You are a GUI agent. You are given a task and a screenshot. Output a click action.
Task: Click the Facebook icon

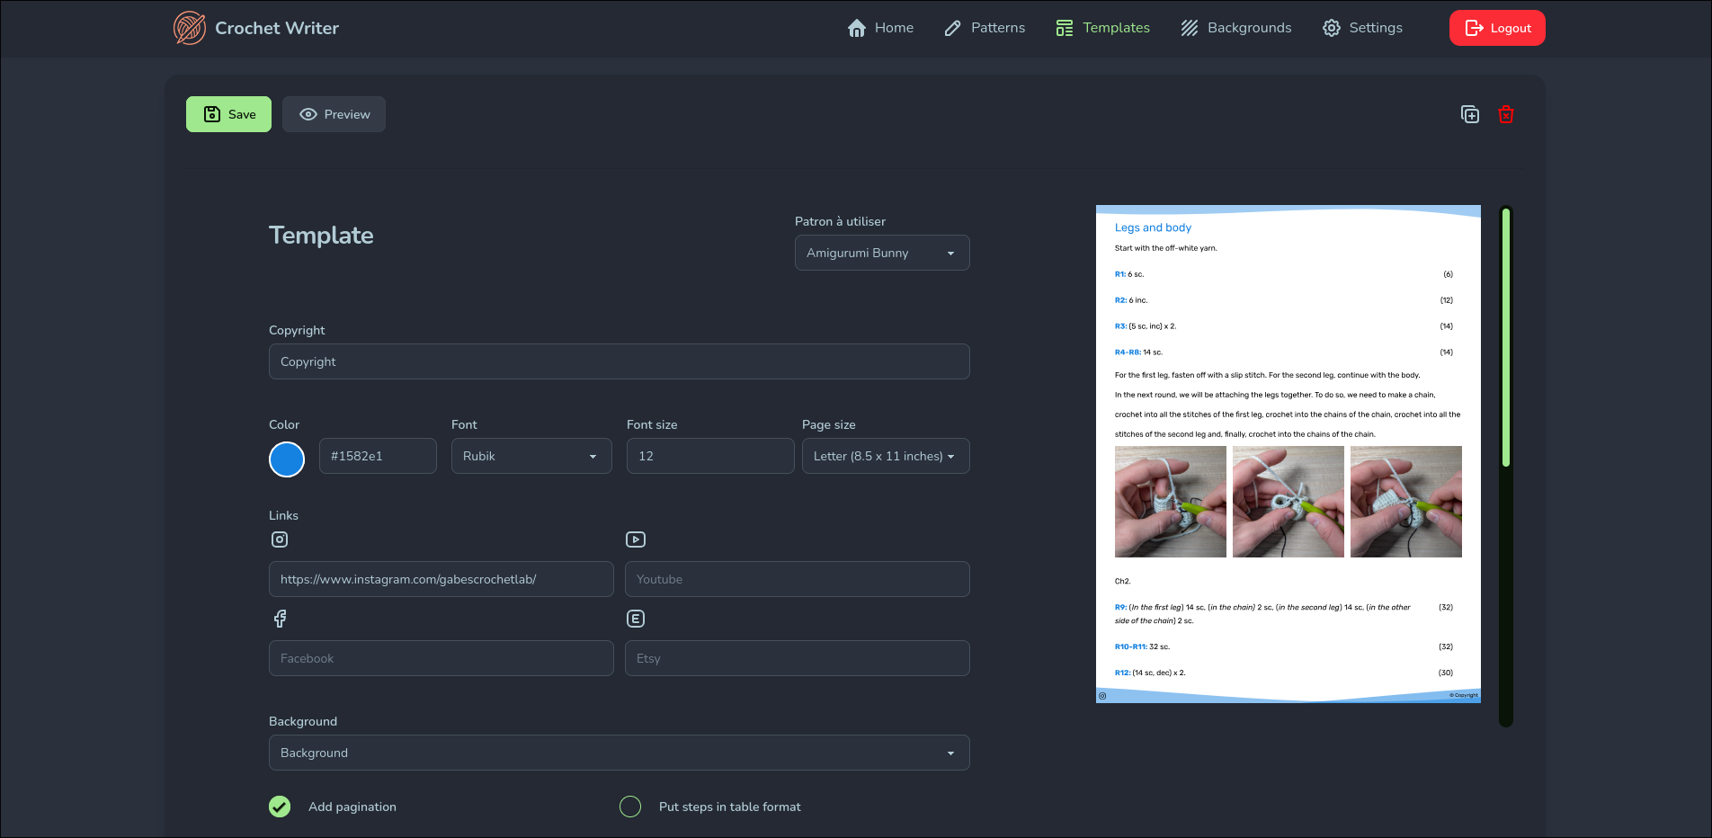pos(280,619)
